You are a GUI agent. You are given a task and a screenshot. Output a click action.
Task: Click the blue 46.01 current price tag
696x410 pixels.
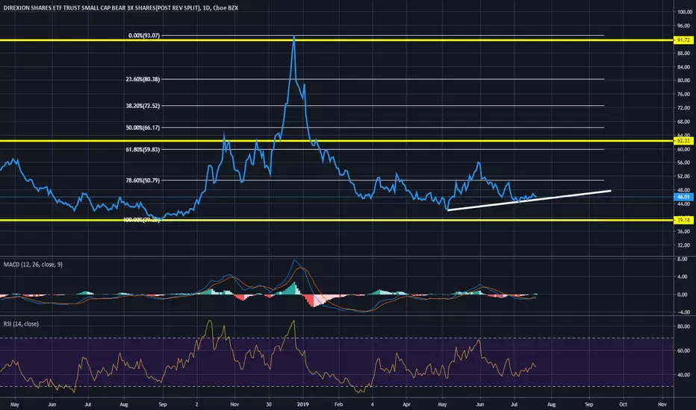(x=683, y=197)
